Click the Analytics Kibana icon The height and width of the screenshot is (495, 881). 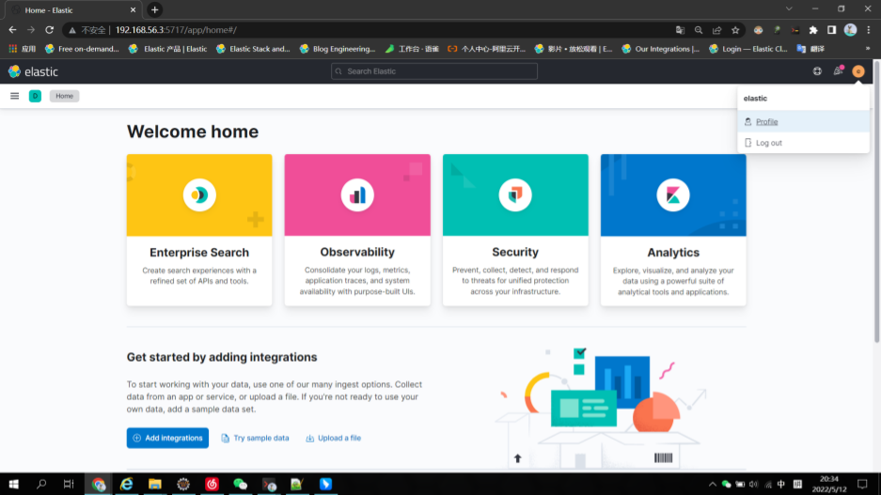673,194
